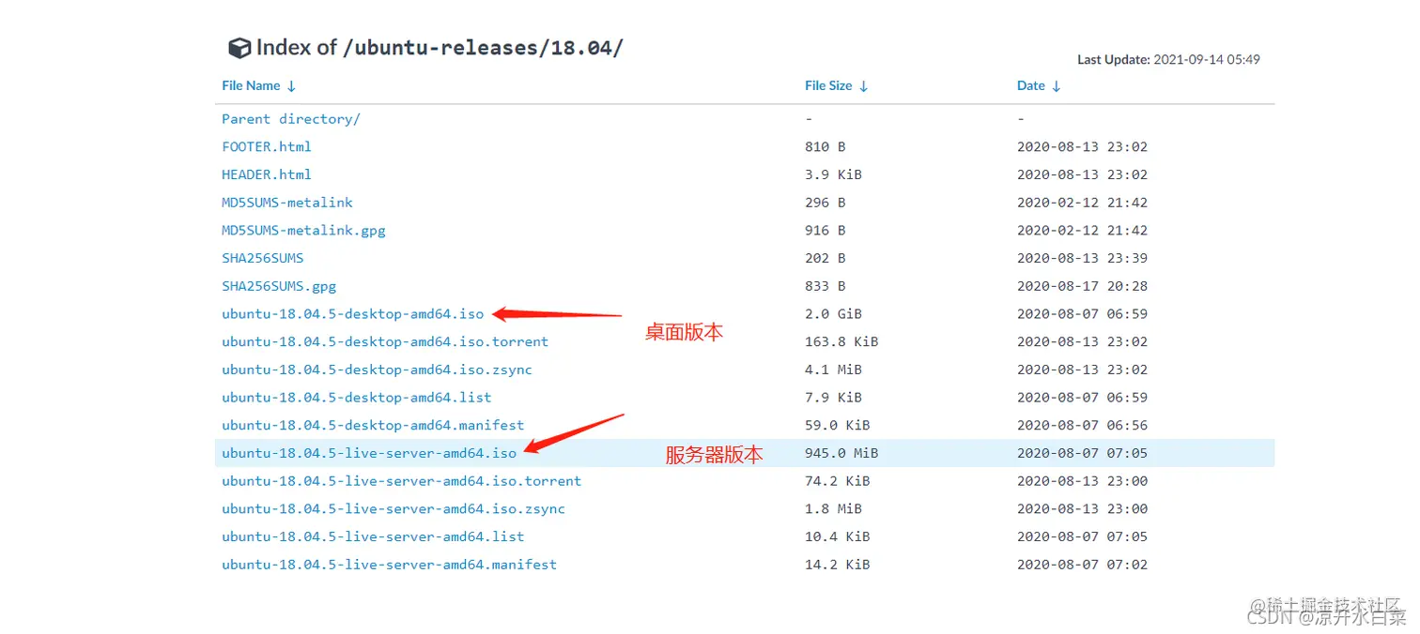Download MD5SUMS-metalink.gpg file
The height and width of the screenshot is (634, 1420).
(x=303, y=231)
